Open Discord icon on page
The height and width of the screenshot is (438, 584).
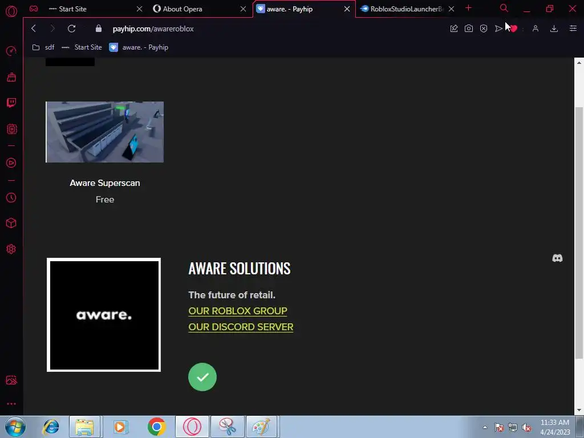(x=557, y=258)
